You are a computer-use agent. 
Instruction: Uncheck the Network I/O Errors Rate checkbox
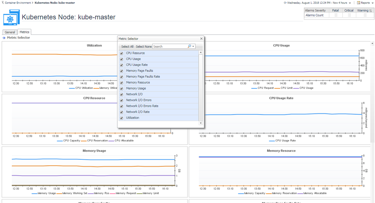122,106
